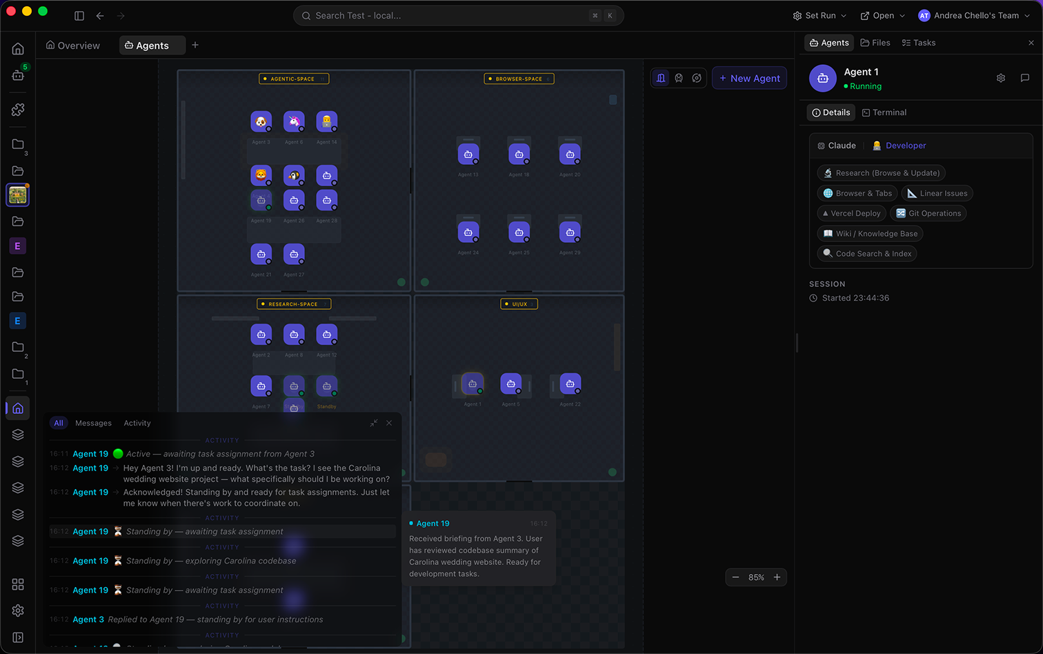Click the minus to zoom below 85%
Image resolution: width=1043 pixels, height=654 pixels.
[x=735, y=577]
